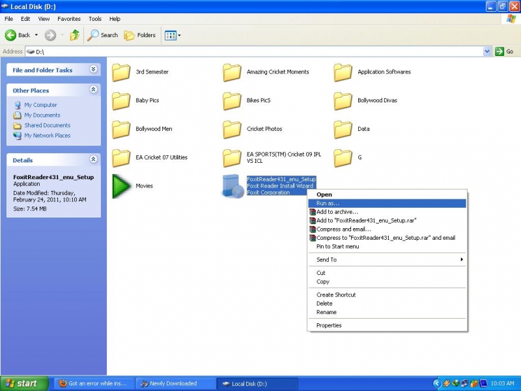Choose 'Run as...' in context menu
The height and width of the screenshot is (391, 521).
coord(328,203)
